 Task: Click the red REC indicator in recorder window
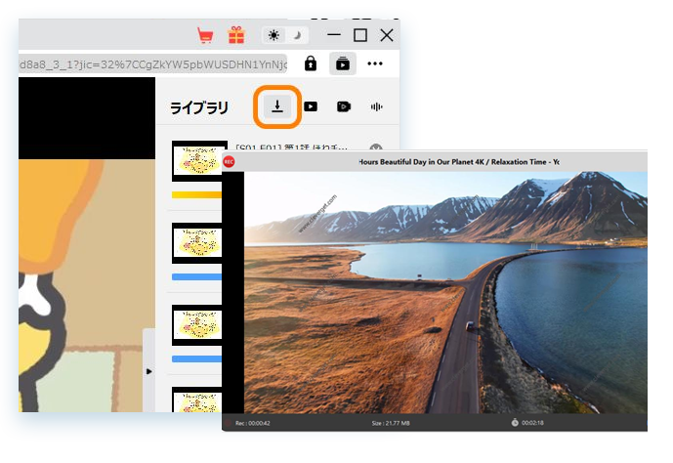click(229, 162)
